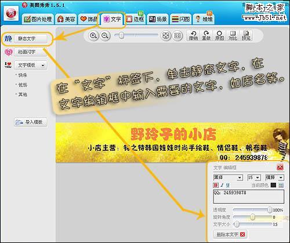Viewport: 290px width, 243px height.
Task: Select the 快乐 template category
Action: click(x=23, y=75)
